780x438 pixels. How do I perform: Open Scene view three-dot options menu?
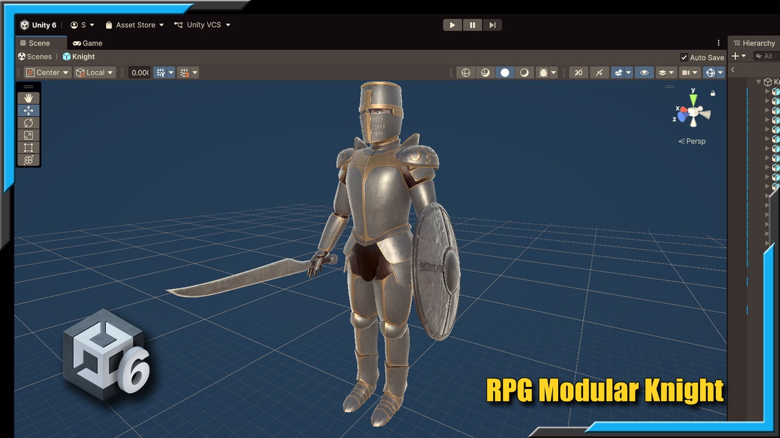[x=719, y=43]
